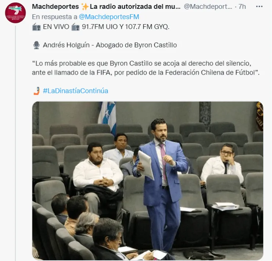
Task: Open the @MachdeportesFM mention link
Action: [109, 17]
